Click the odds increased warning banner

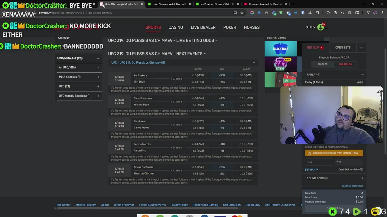(x=334, y=153)
